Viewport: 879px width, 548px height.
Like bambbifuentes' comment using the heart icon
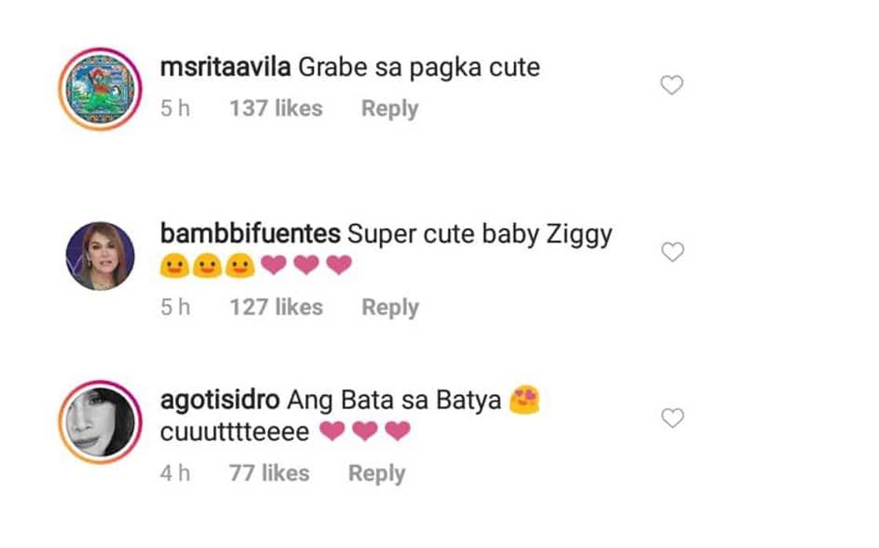pos(671,251)
